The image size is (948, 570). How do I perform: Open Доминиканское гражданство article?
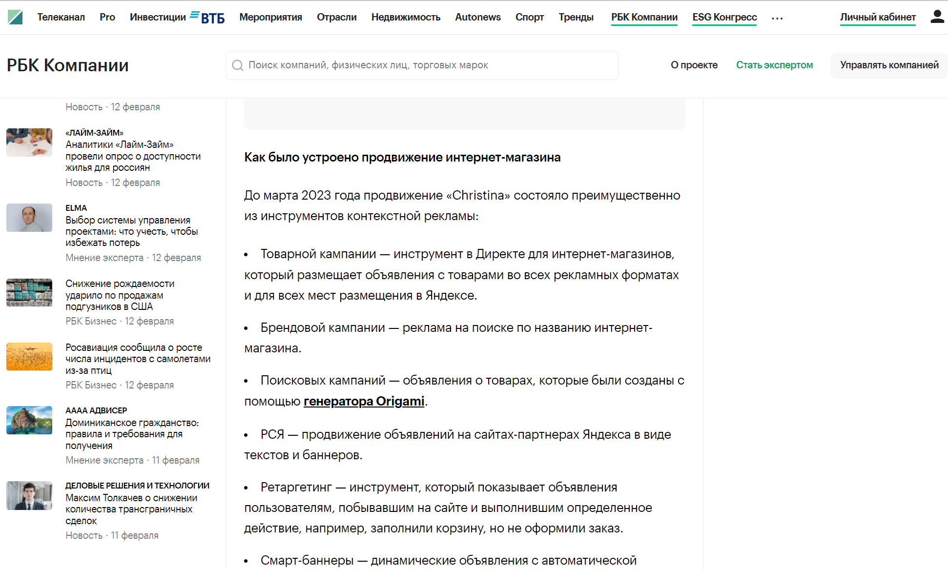(132, 434)
